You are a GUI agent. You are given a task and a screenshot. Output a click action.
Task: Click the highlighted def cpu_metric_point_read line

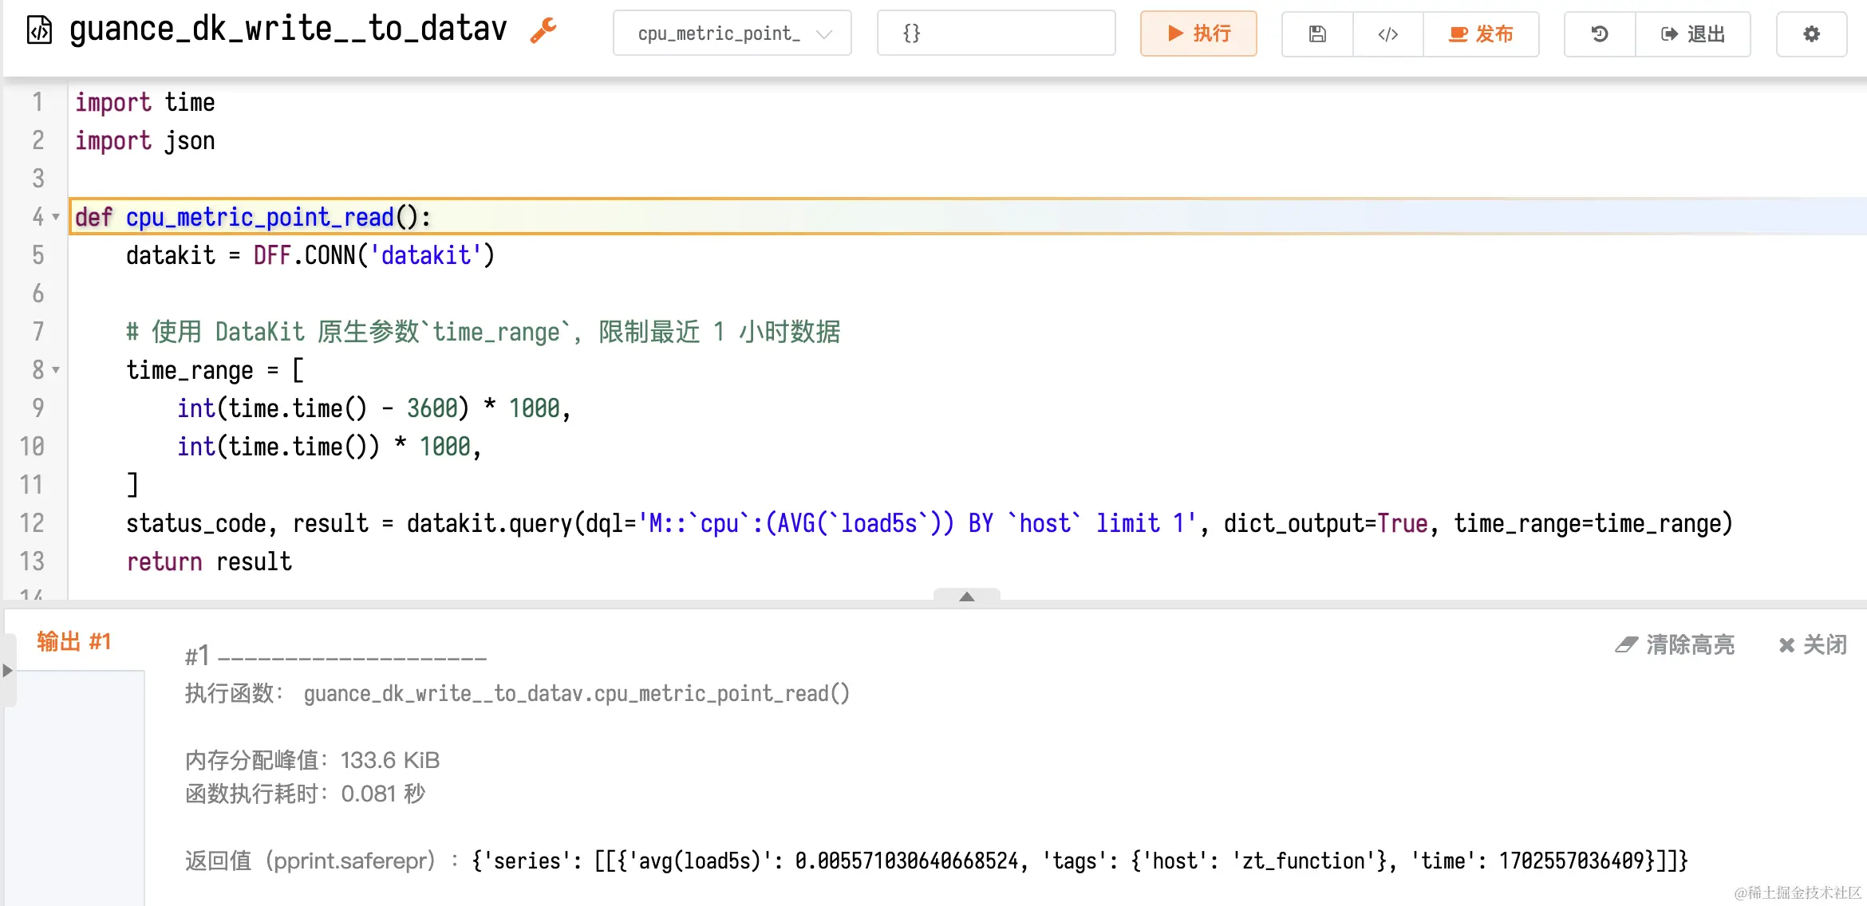click(254, 217)
